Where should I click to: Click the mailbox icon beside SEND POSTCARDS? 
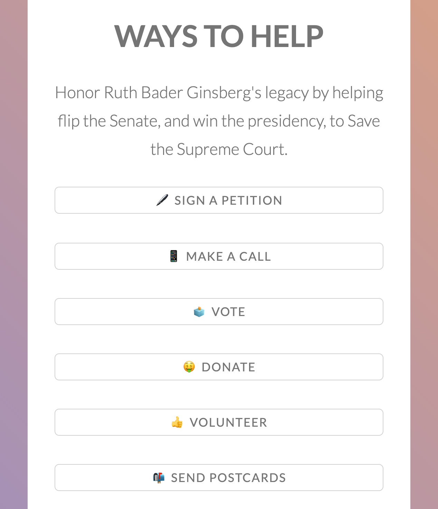coord(159,478)
